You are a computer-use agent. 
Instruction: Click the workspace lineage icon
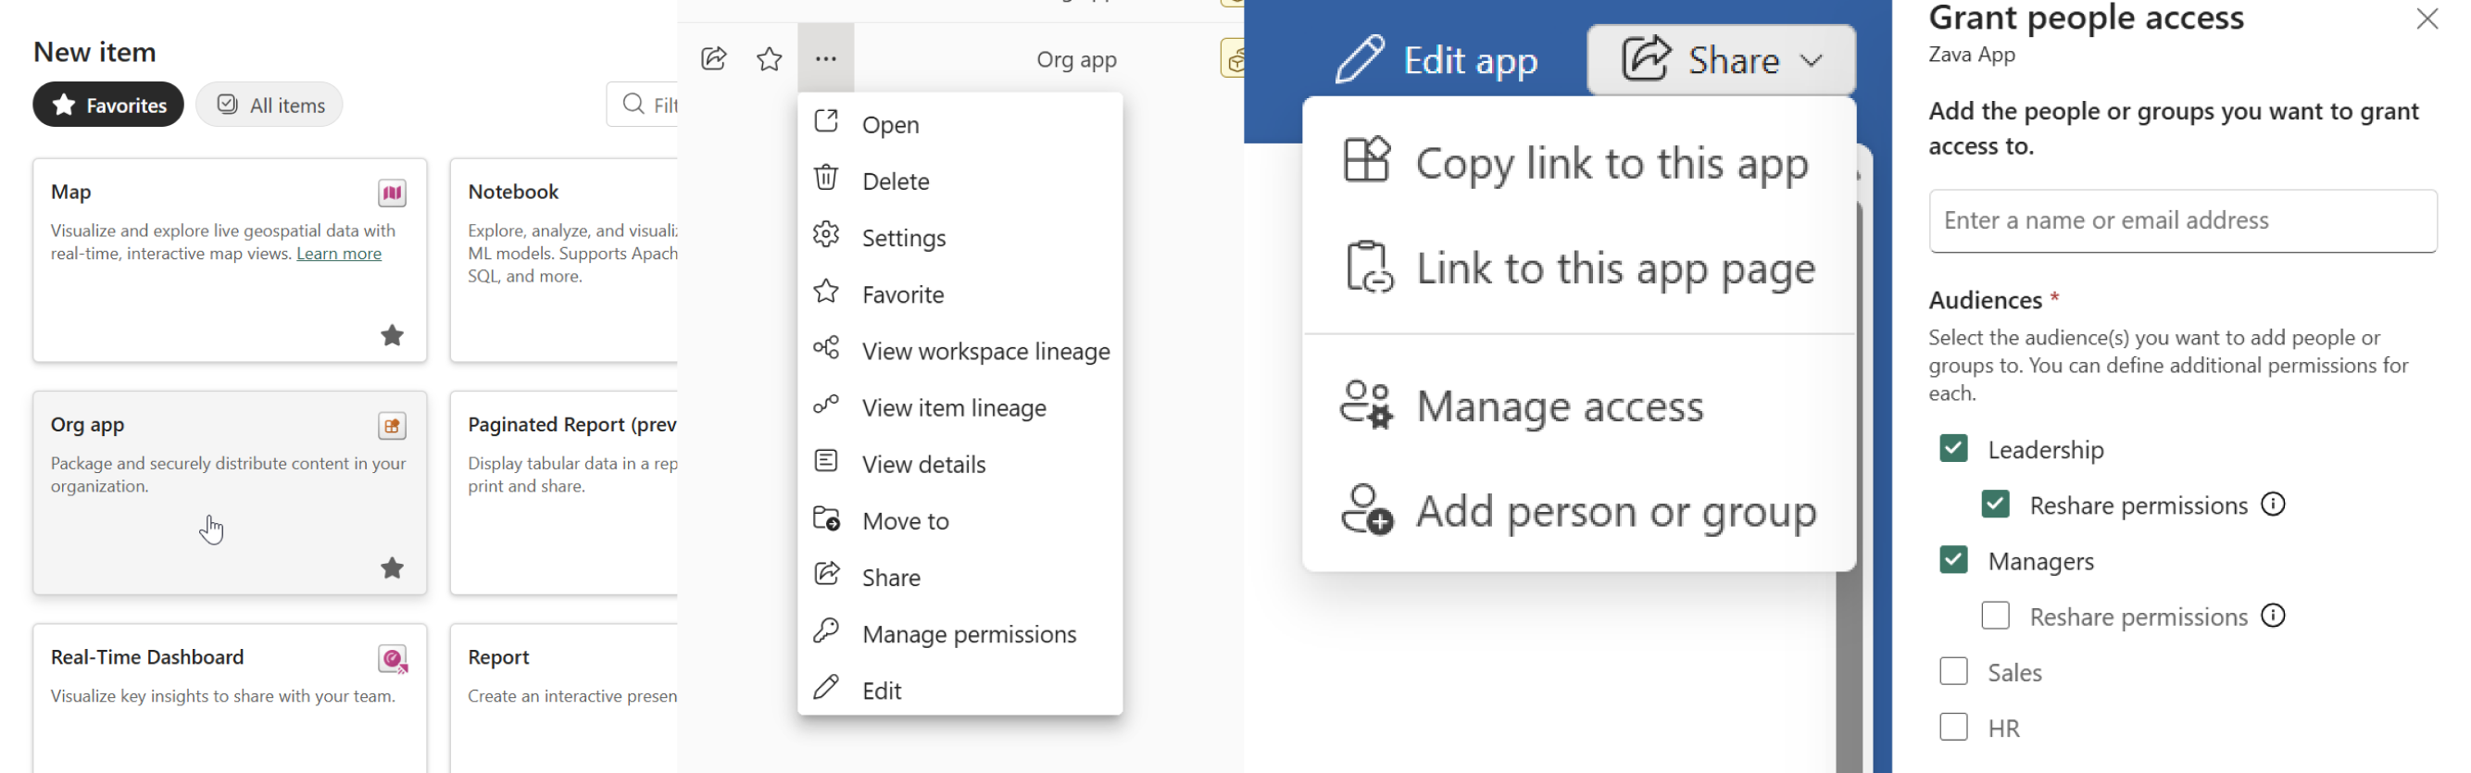click(x=826, y=348)
